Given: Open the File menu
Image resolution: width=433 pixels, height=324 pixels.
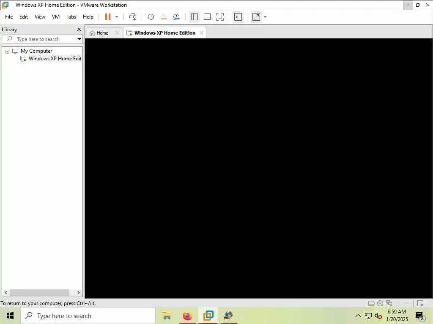Looking at the screenshot, I should [x=9, y=17].
